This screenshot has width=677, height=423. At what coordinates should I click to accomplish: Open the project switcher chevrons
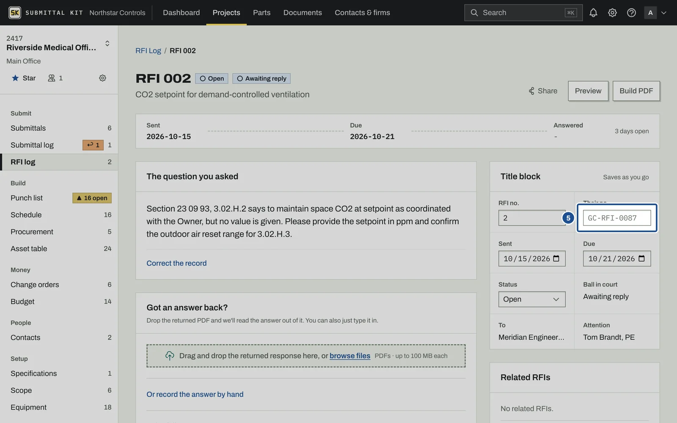[107, 43]
